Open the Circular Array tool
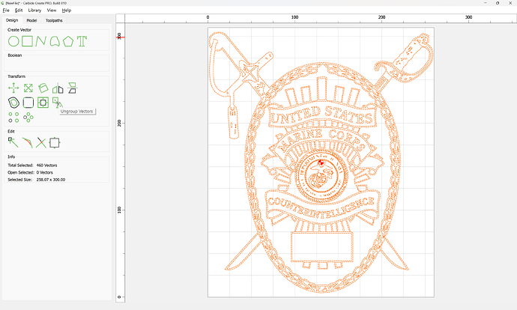 [28, 118]
